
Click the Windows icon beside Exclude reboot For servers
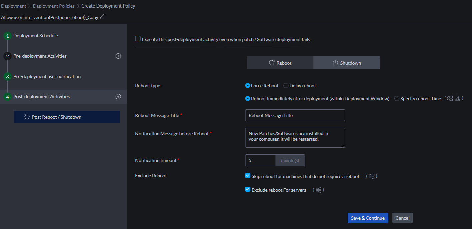318,190
